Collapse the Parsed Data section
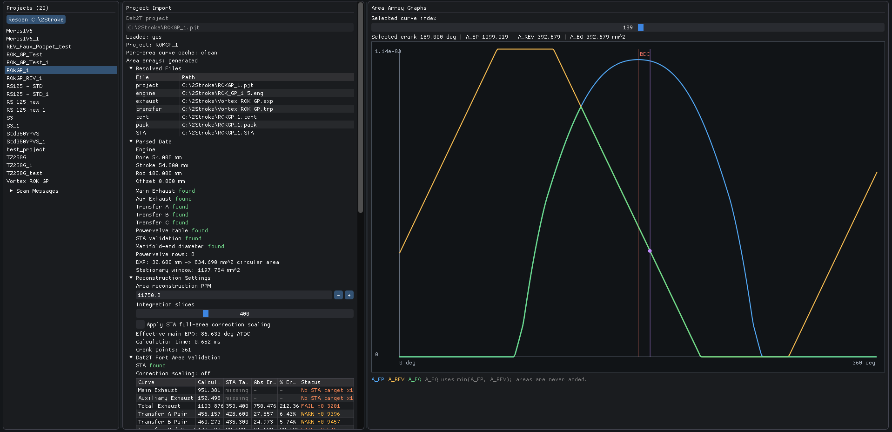892x432 pixels. 131,142
